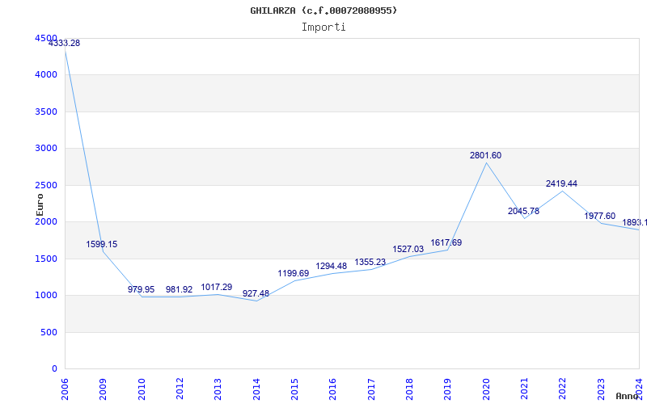Click the data label 981.92

(179, 290)
